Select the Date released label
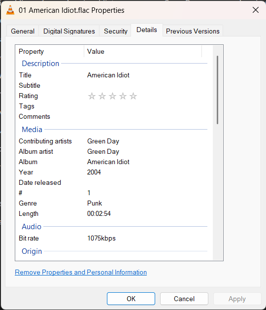Screen dimensions: 266x310 40,182
